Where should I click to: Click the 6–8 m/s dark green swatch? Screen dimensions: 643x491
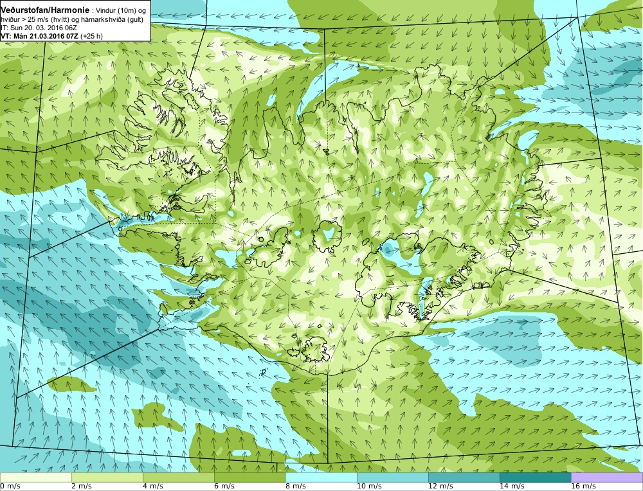(250, 478)
